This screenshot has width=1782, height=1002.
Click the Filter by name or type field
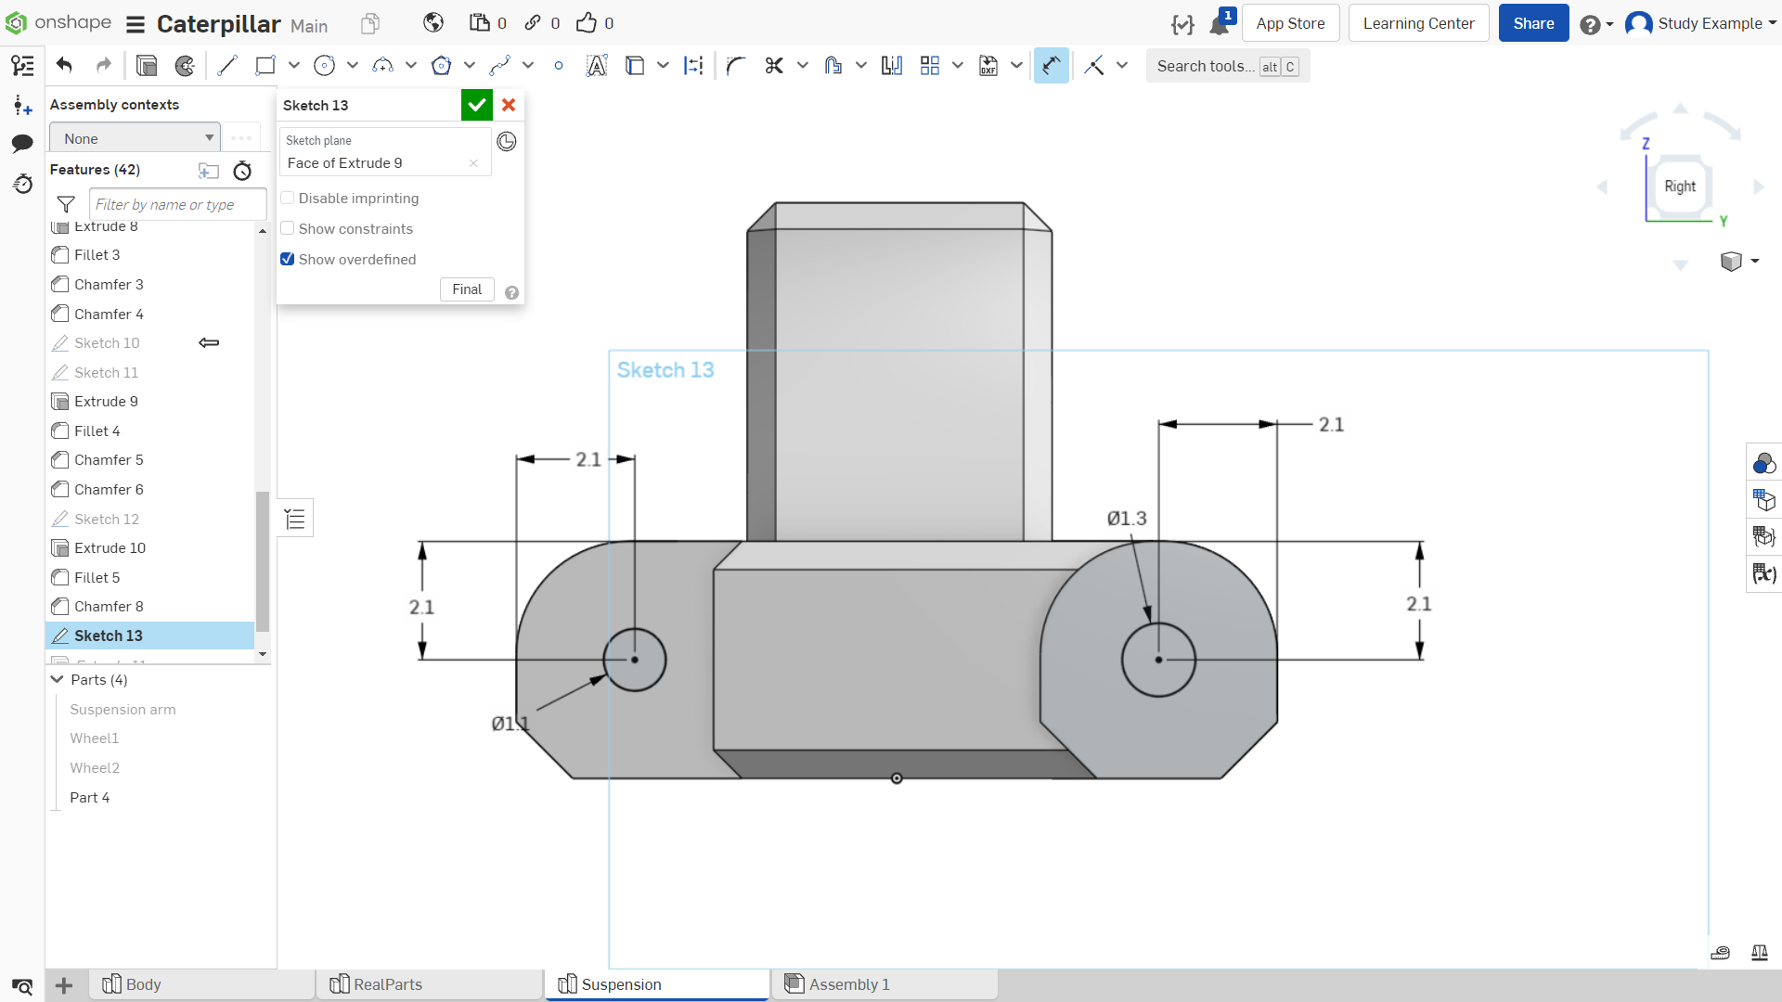tap(177, 204)
